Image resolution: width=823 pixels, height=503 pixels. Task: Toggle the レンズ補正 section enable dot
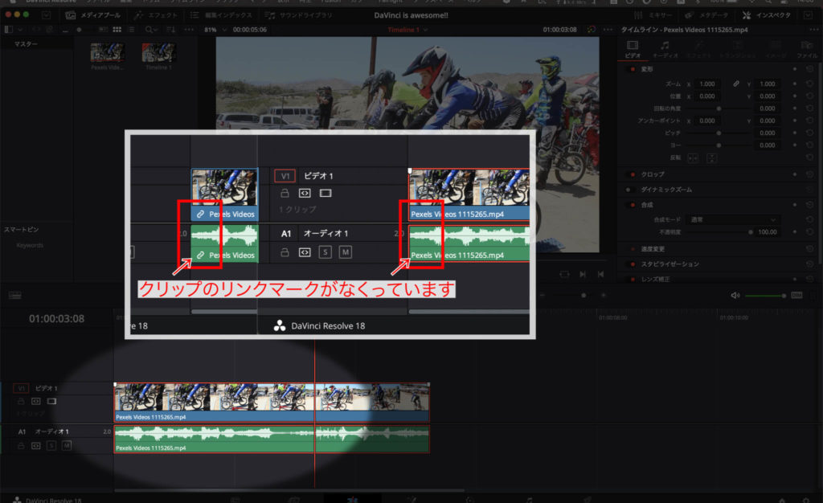pyautogui.click(x=633, y=280)
